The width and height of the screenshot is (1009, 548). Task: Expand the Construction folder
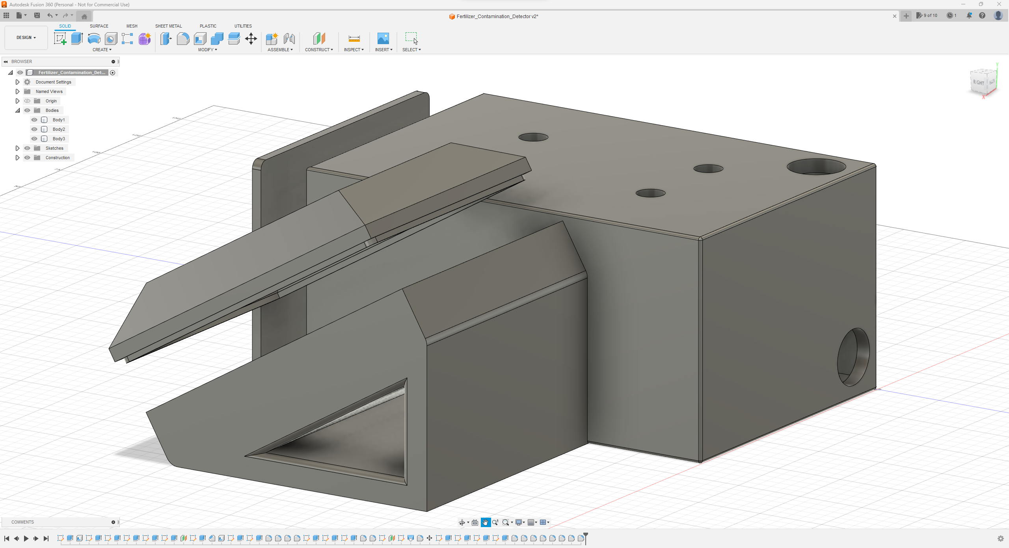tap(17, 157)
